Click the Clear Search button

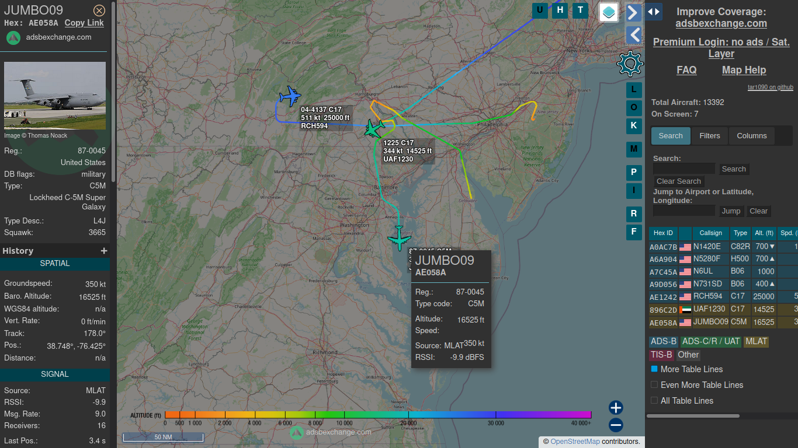pyautogui.click(x=679, y=181)
